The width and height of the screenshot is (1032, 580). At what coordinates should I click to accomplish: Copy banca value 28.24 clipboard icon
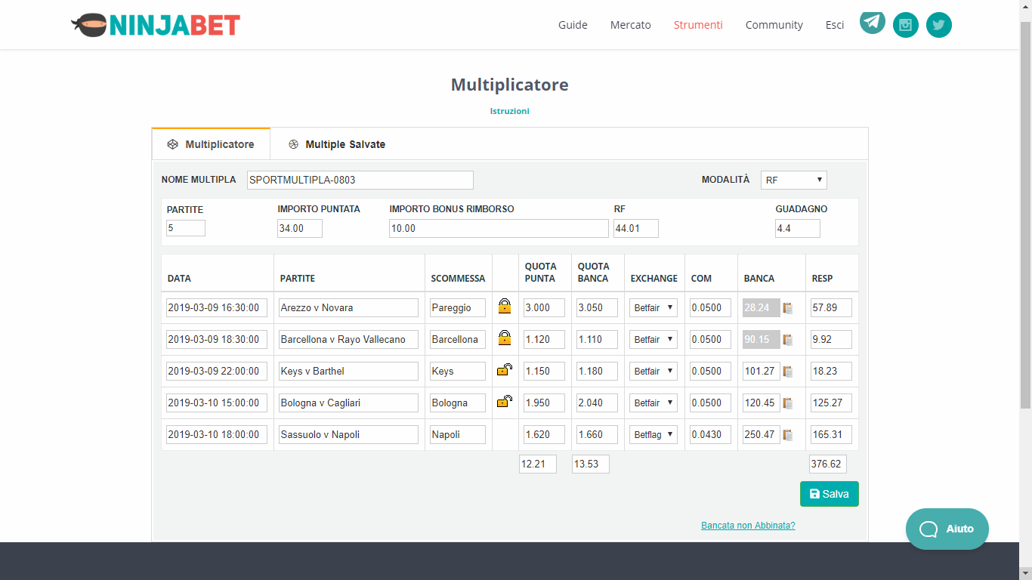tap(788, 308)
